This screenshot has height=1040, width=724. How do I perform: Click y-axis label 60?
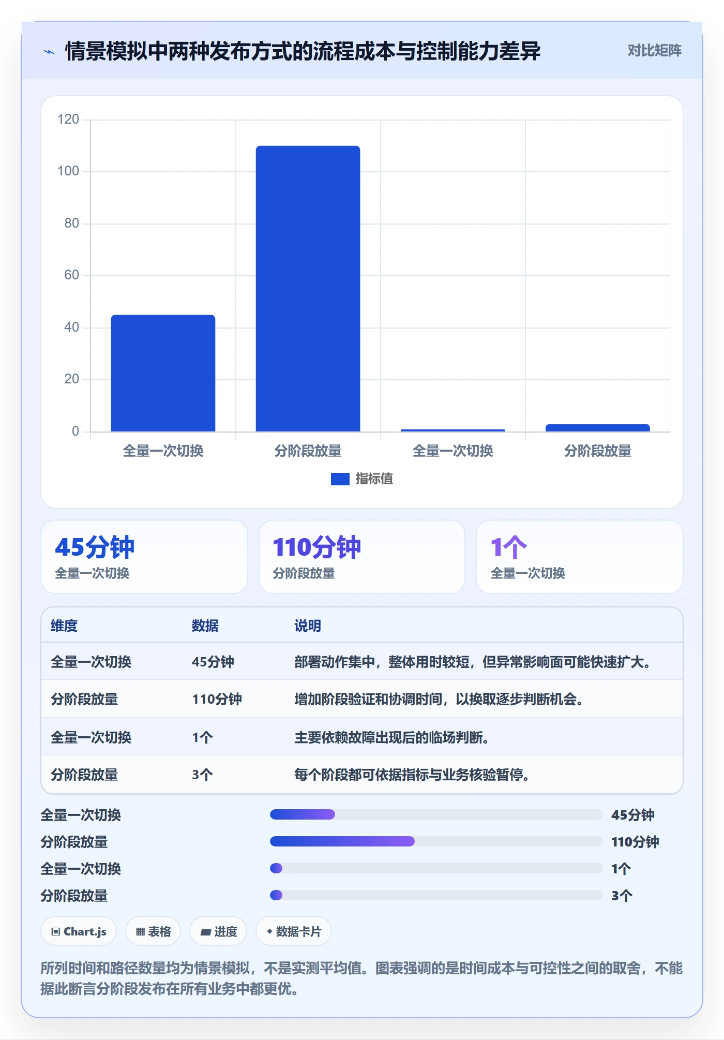72,275
